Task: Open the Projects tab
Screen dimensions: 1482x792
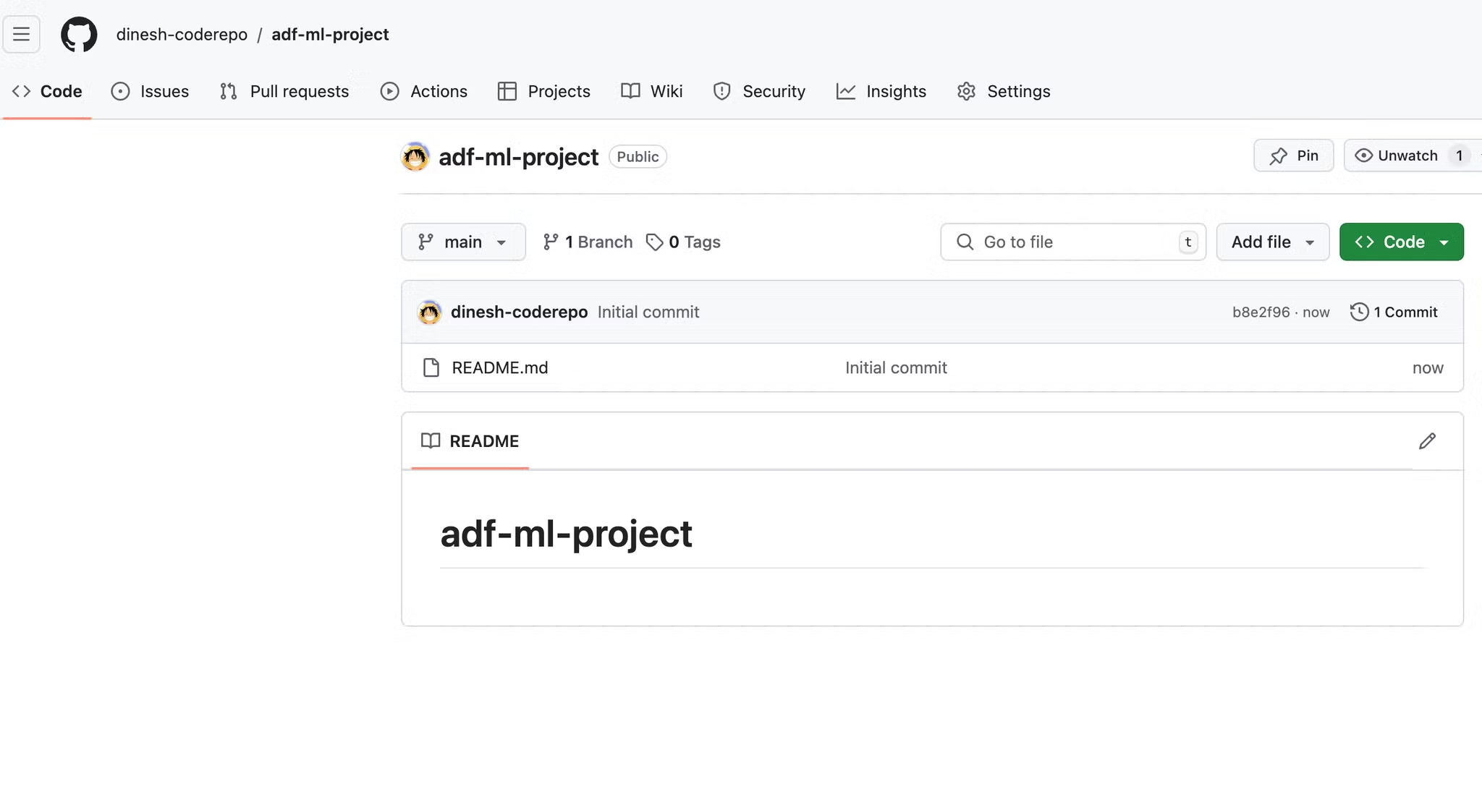Action: [544, 91]
